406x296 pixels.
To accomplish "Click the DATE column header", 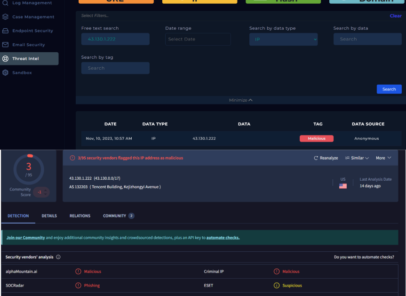I will (110, 124).
